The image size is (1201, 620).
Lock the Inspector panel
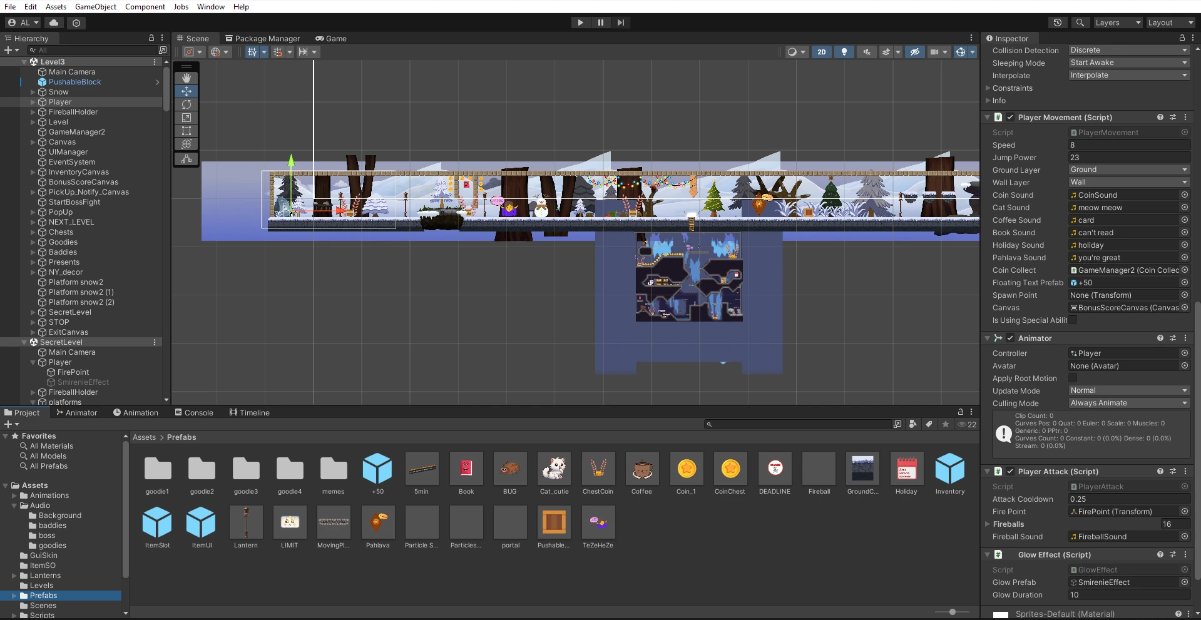pyautogui.click(x=1182, y=38)
